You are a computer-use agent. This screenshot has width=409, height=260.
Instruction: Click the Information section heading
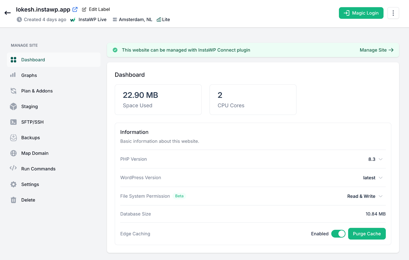[134, 132]
